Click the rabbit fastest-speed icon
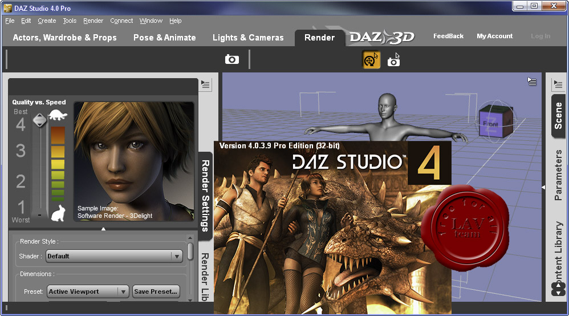The image size is (569, 316). (58, 213)
